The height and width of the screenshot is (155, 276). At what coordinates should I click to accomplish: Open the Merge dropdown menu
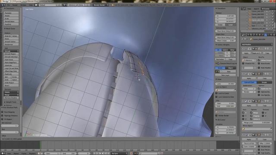(11, 95)
